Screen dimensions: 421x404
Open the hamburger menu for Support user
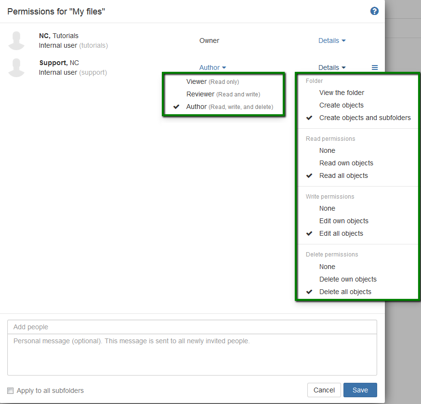click(375, 67)
